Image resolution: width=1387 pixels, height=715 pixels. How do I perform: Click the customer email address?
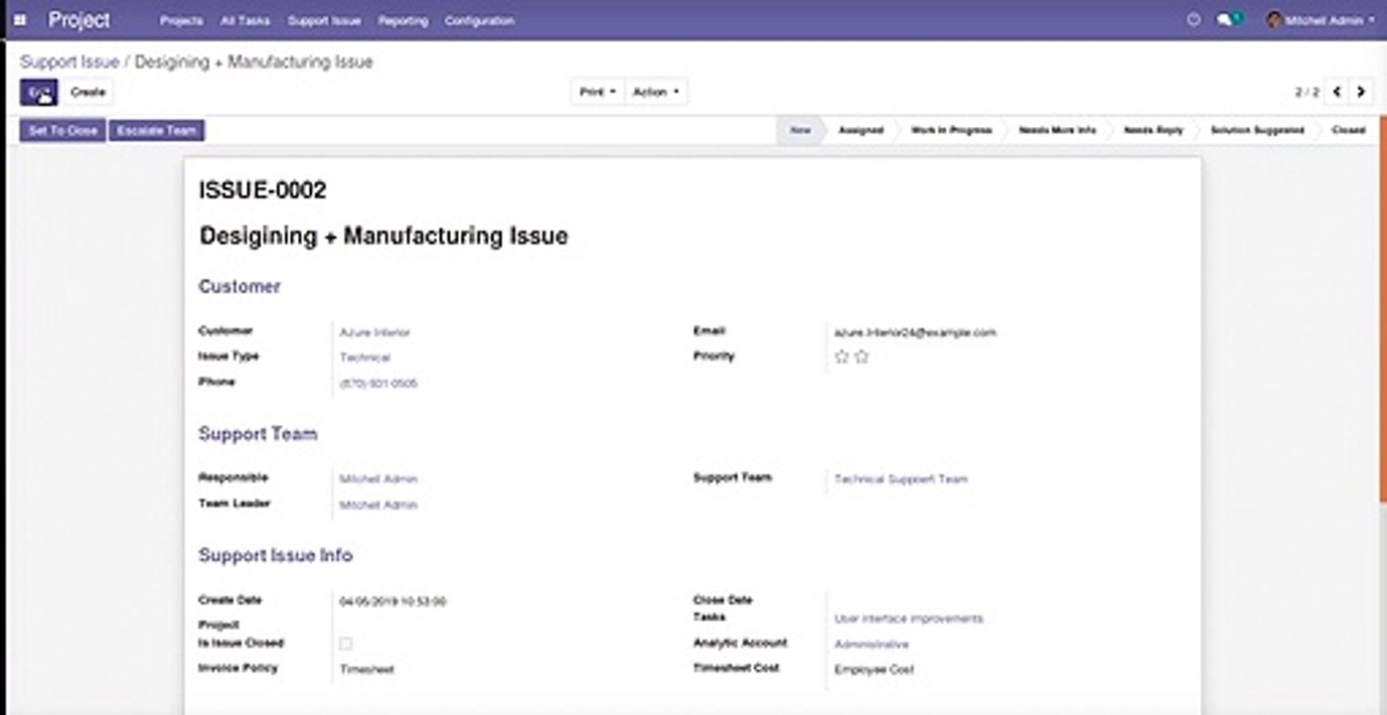point(915,333)
